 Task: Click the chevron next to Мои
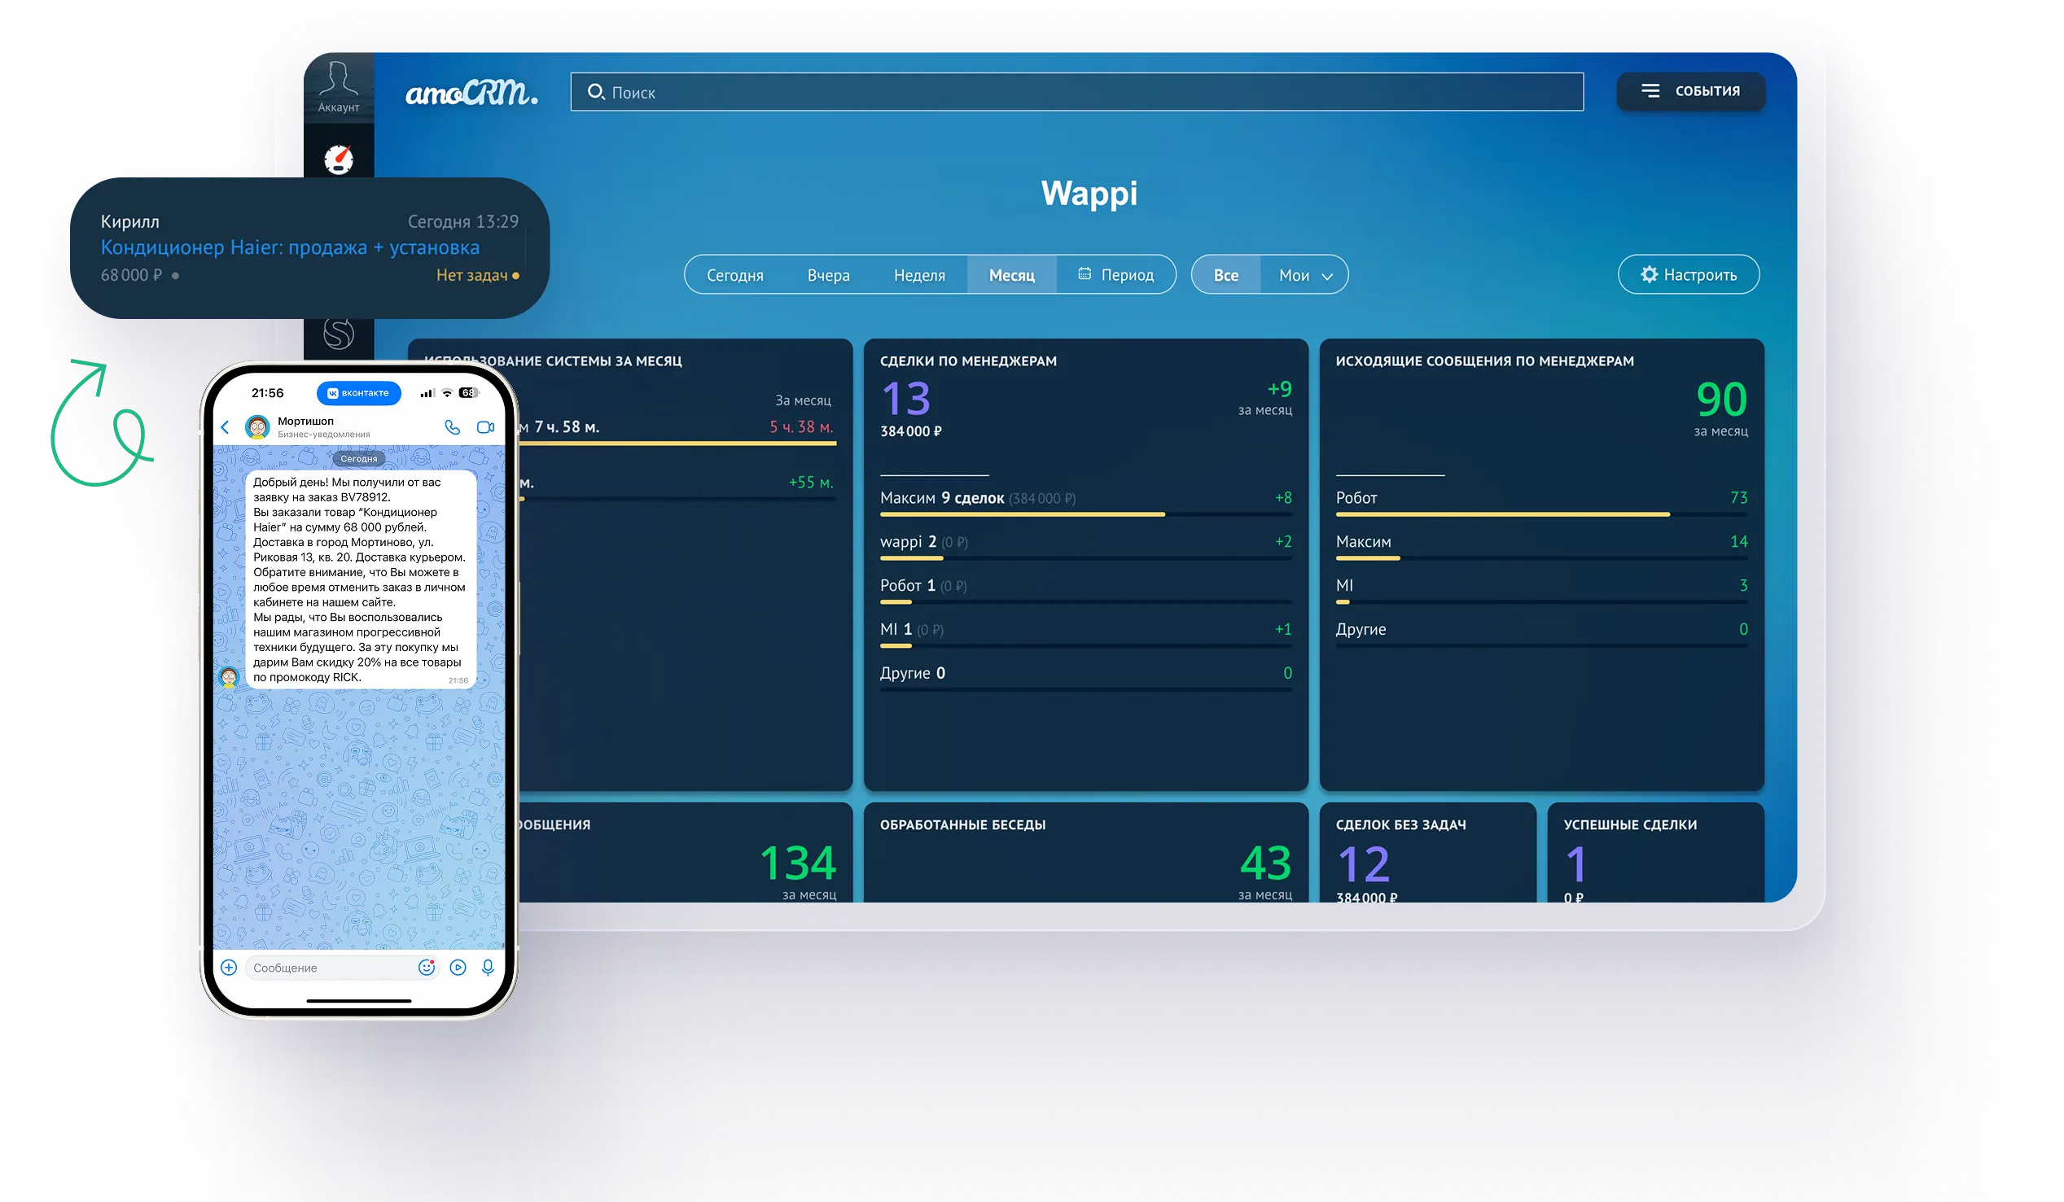tap(1328, 277)
